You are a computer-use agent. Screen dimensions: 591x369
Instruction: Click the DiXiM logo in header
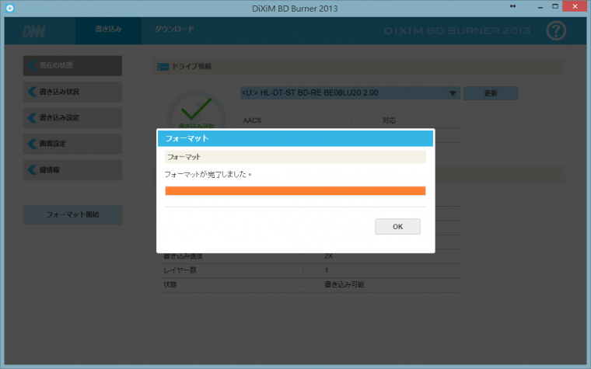pos(33,31)
